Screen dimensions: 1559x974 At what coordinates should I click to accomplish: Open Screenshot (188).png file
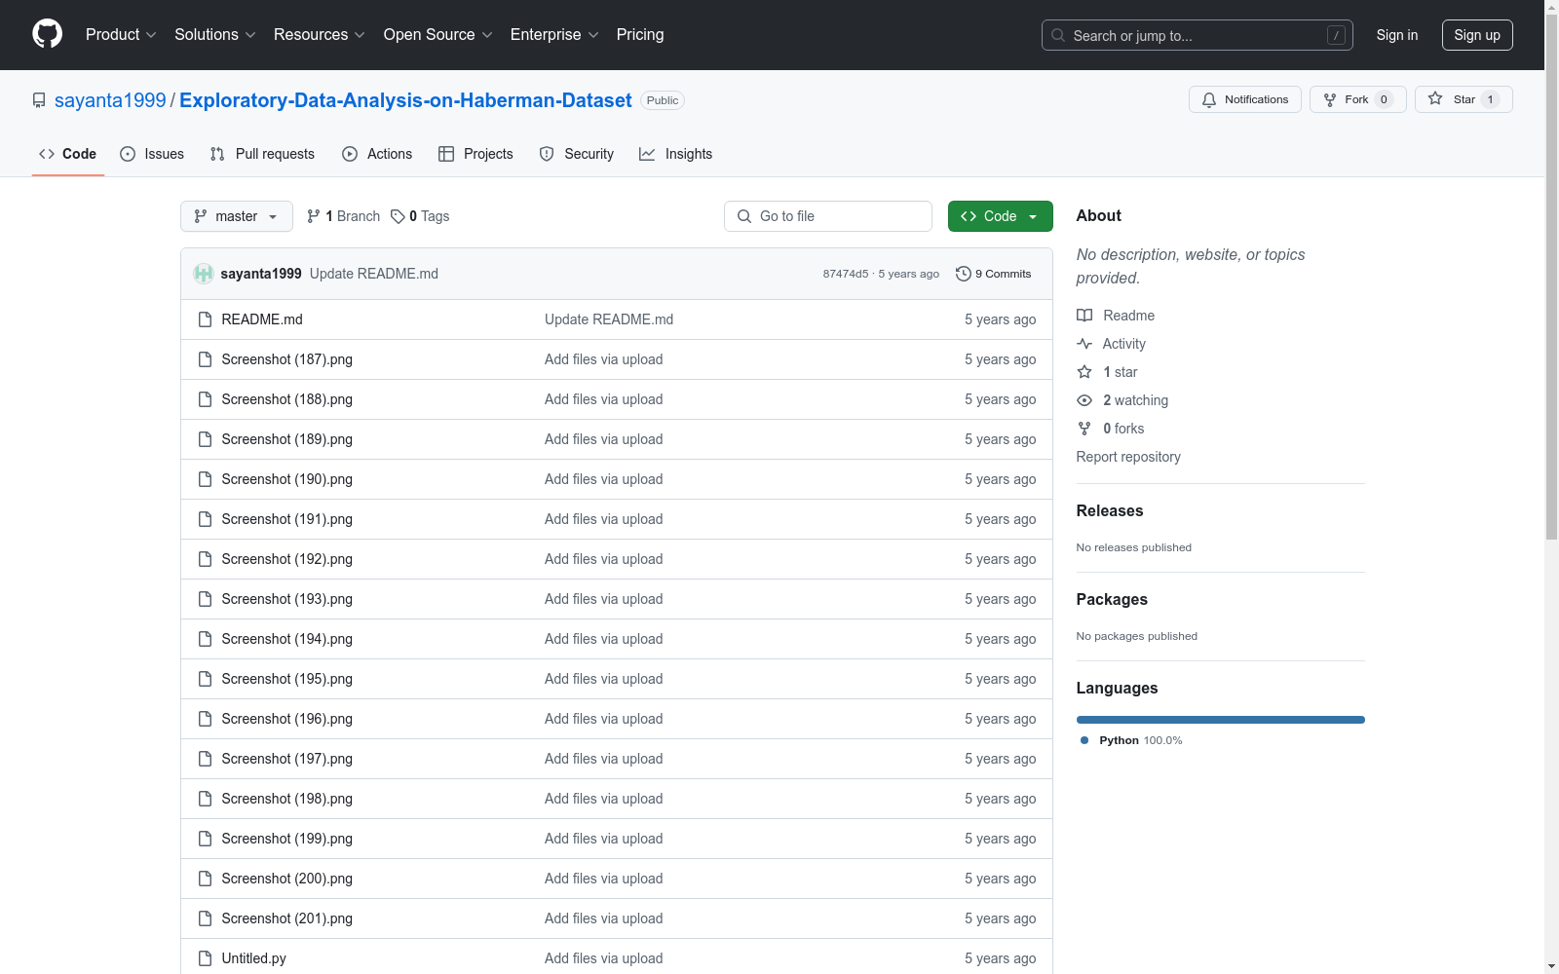tap(287, 399)
